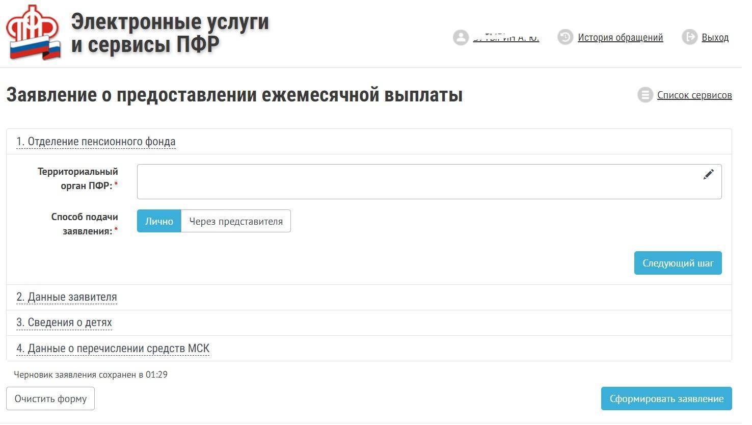Collapse section '1. Отделение пенсионного фонда'
The height and width of the screenshot is (425, 752).
pos(96,141)
